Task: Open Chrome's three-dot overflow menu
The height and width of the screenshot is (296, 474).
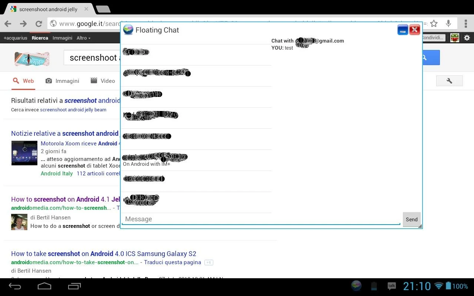Action: [x=466, y=24]
